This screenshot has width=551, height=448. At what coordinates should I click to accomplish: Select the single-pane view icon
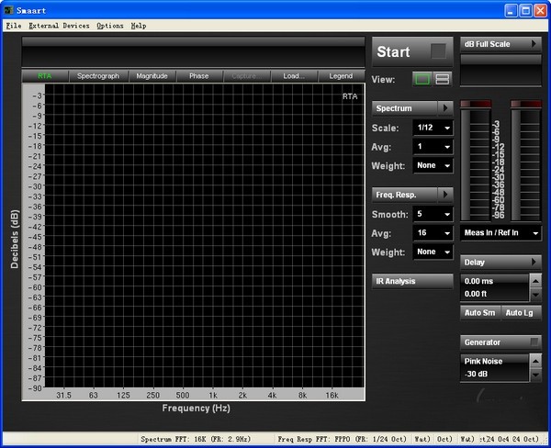422,80
